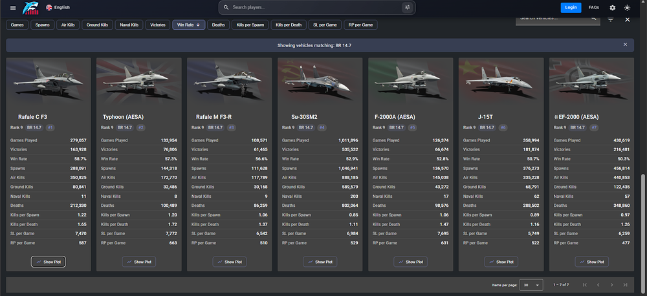Click BR 14.7 chip on Su-30SM2
The height and width of the screenshot is (296, 647).
306,128
